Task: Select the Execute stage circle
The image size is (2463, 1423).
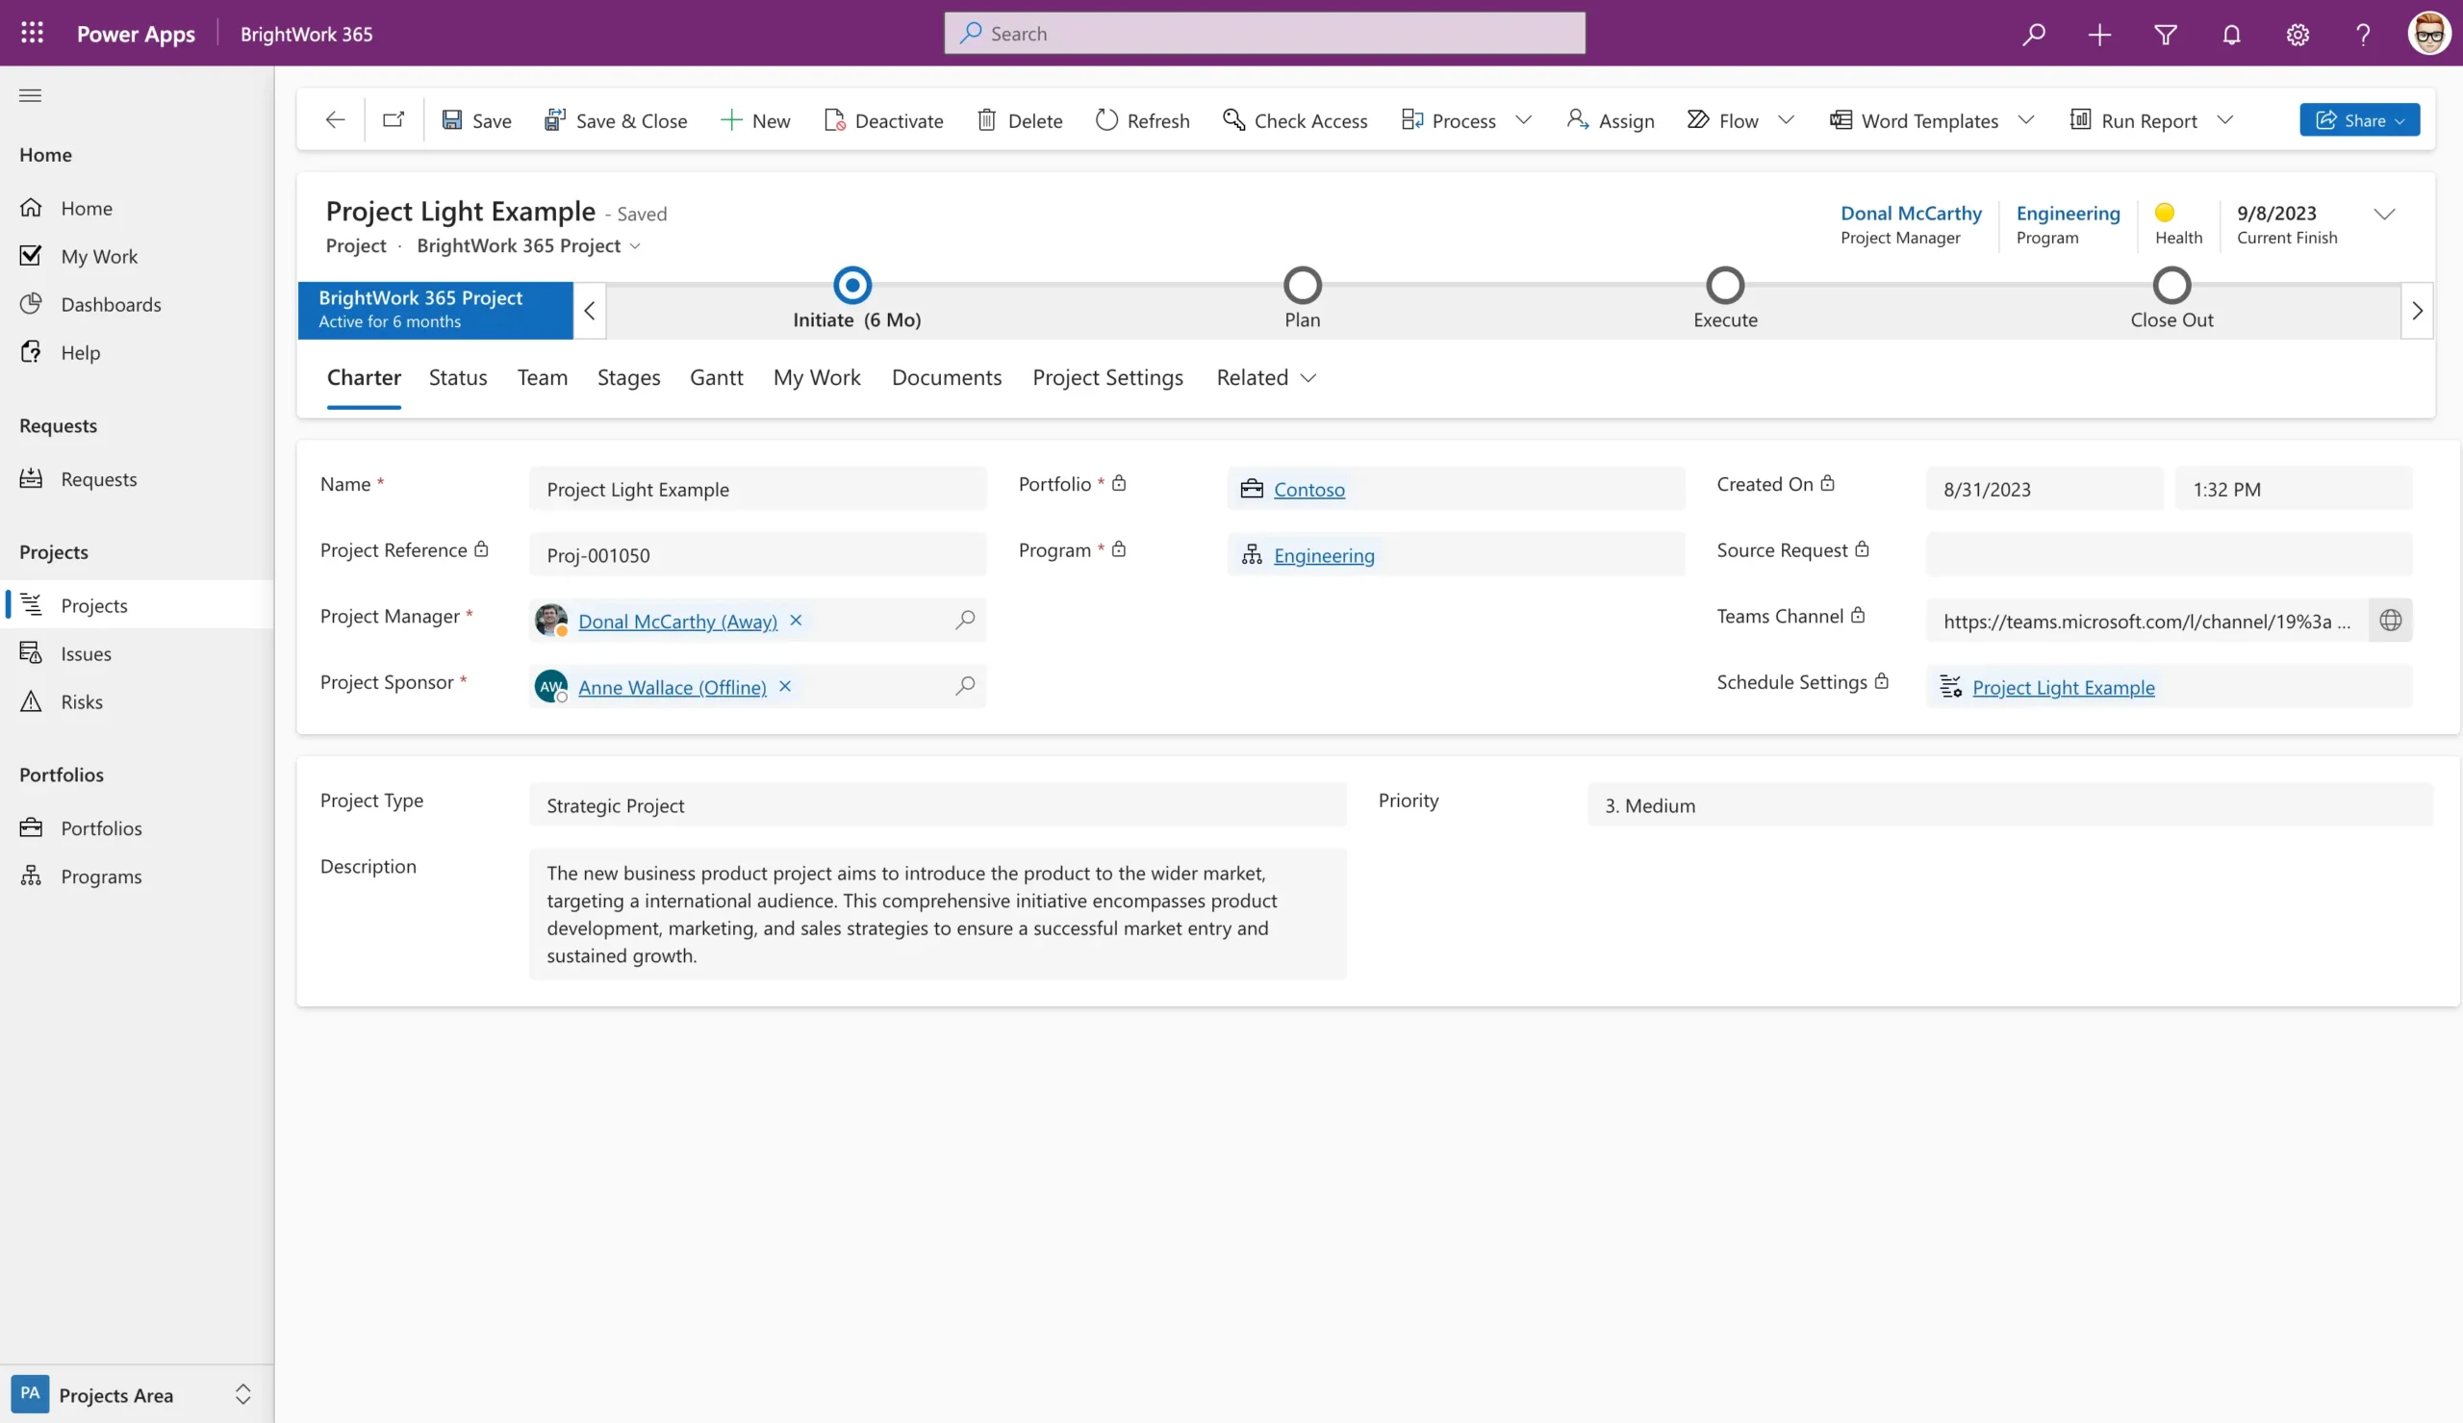Action: coord(1724,285)
